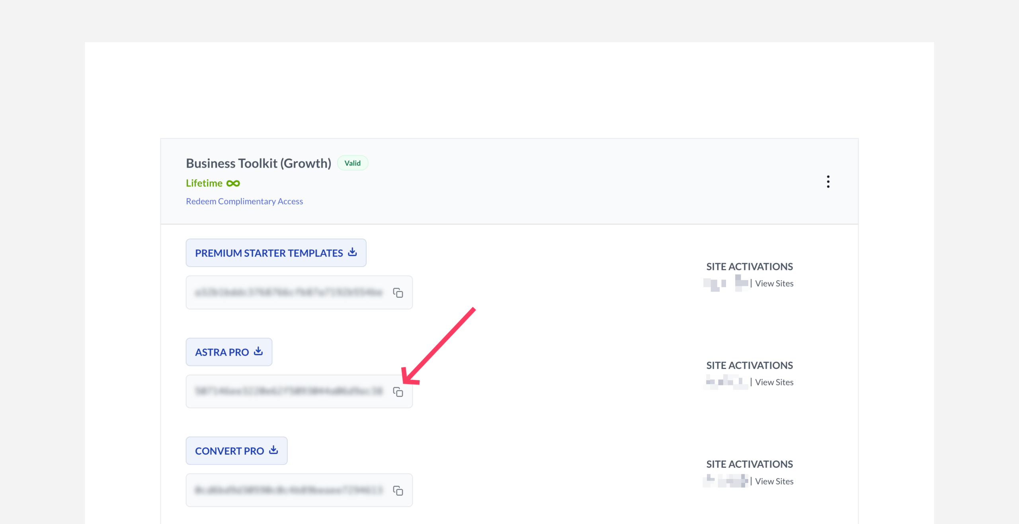This screenshot has width=1019, height=524.
Task: Click the green Lifetime text label
Action: [204, 183]
